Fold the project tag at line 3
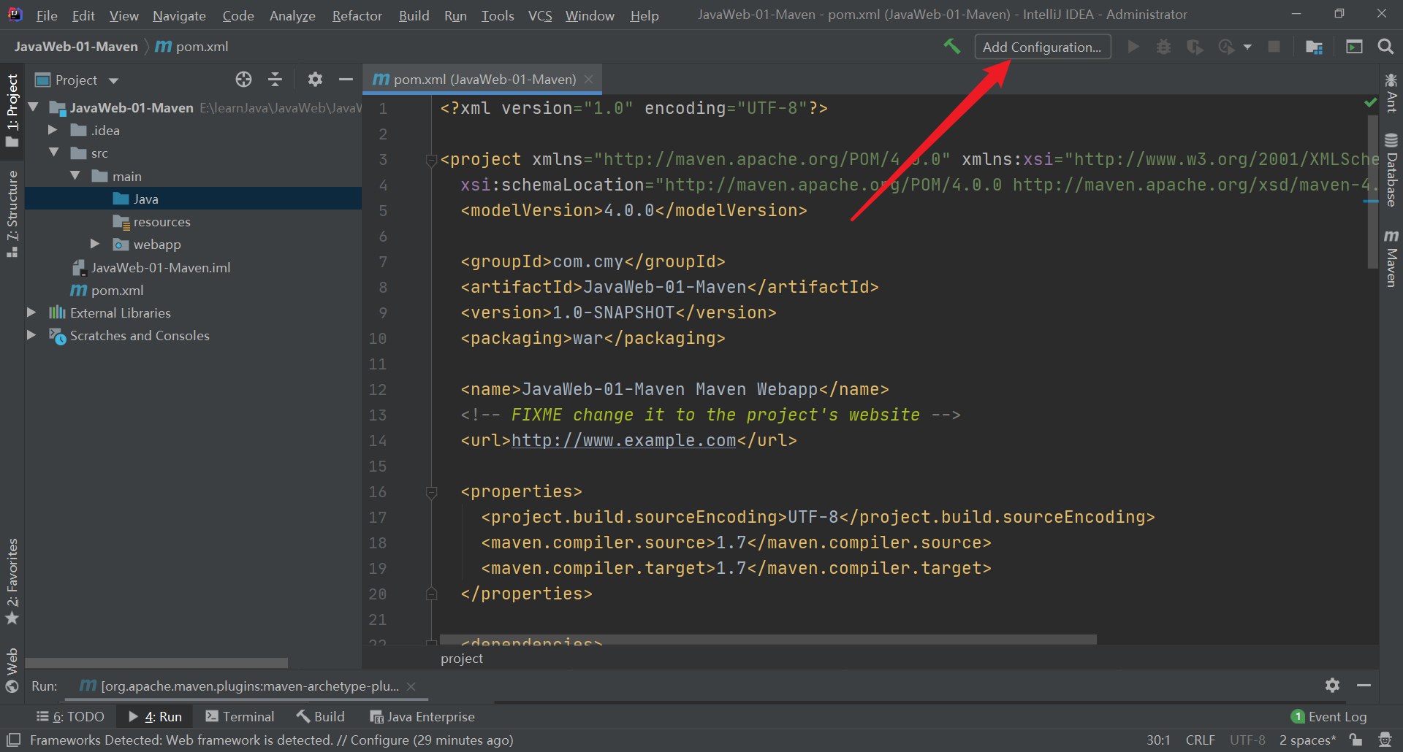The width and height of the screenshot is (1403, 752). 431,161
